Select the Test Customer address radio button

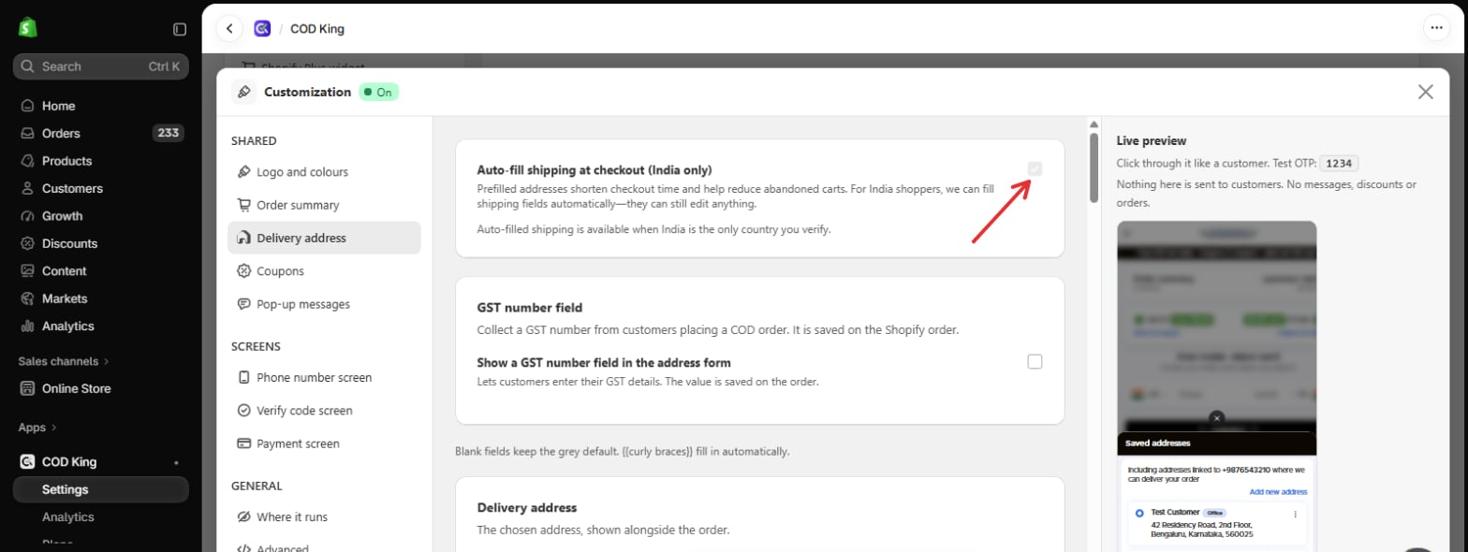point(1138,514)
